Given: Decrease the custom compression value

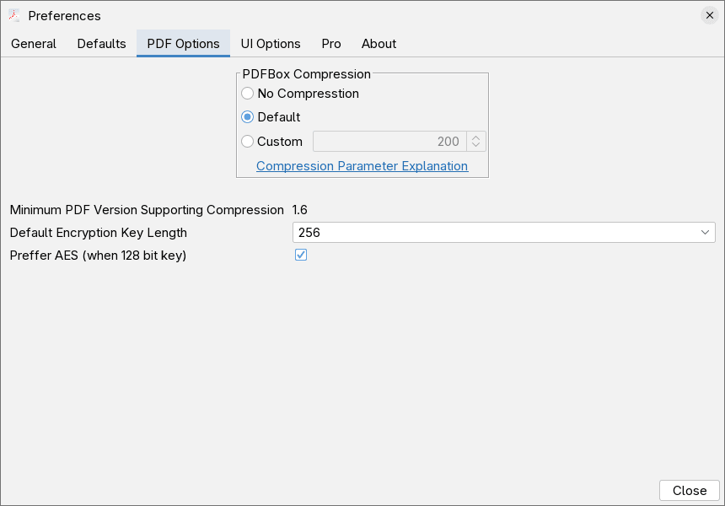Looking at the screenshot, I should (477, 145).
